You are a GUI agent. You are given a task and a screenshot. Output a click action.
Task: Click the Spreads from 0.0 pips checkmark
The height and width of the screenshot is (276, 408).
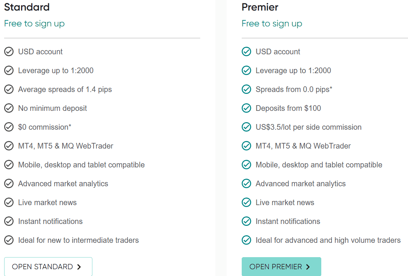pos(246,89)
